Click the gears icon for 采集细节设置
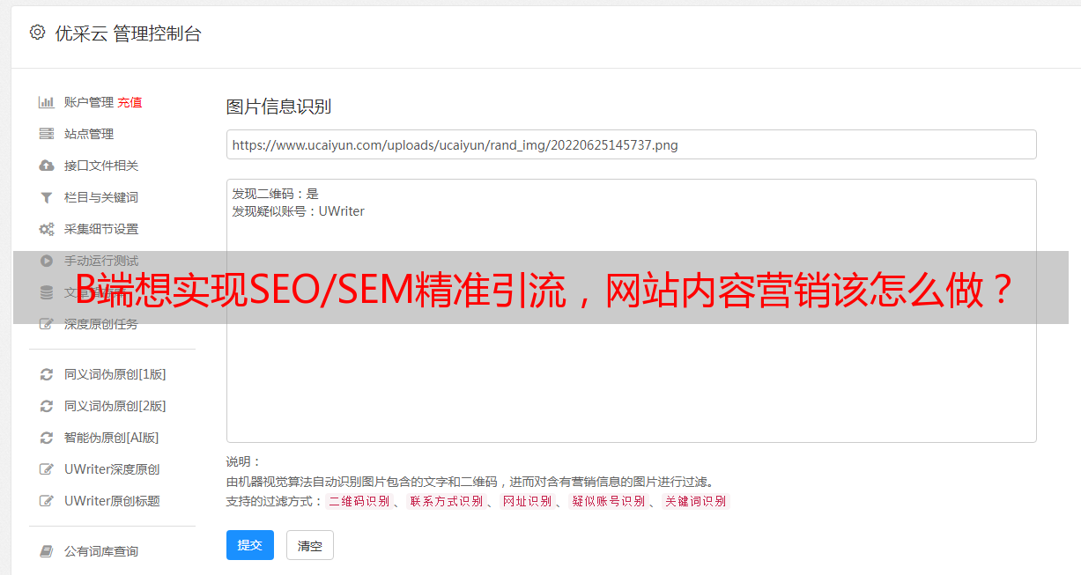 click(x=47, y=229)
